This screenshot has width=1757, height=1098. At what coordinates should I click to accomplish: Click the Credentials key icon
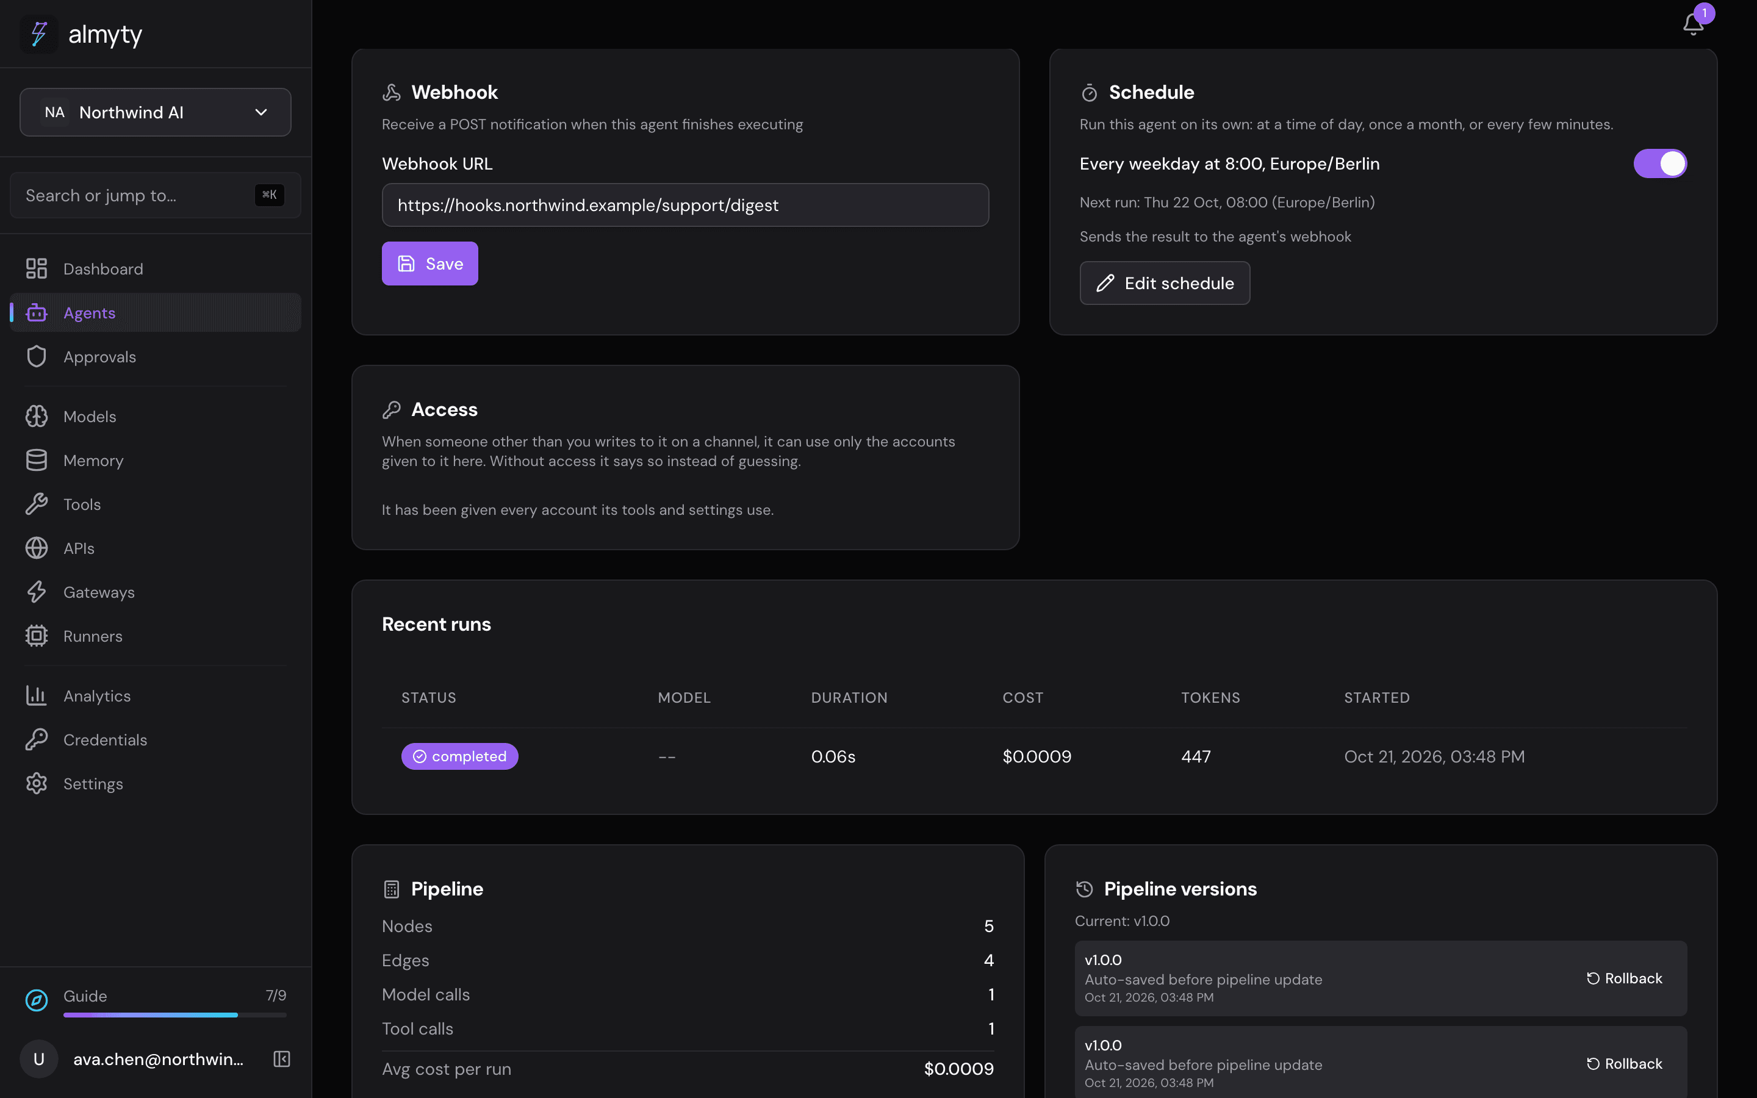[37, 739]
